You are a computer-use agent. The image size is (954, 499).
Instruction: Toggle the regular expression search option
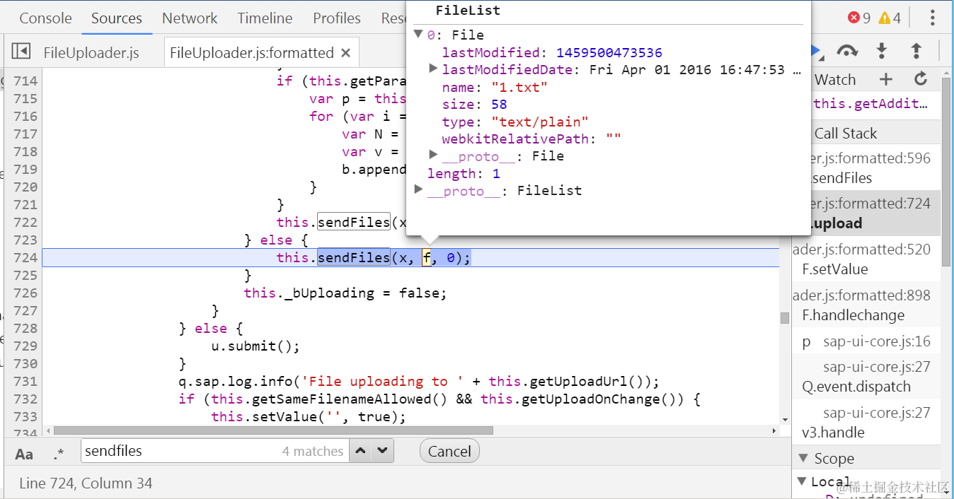[x=58, y=453]
